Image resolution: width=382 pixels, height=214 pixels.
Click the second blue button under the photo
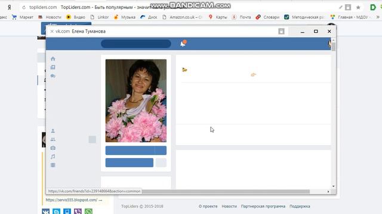pos(130,163)
